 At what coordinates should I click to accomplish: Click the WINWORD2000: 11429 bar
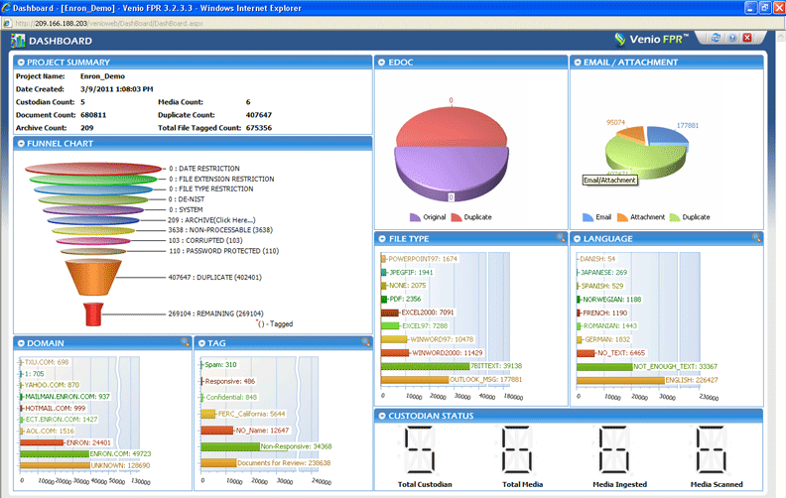395,353
